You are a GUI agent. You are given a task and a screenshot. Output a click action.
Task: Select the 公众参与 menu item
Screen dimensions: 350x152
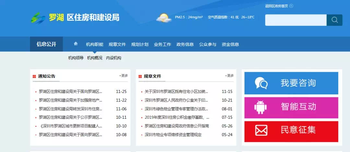point(208,44)
